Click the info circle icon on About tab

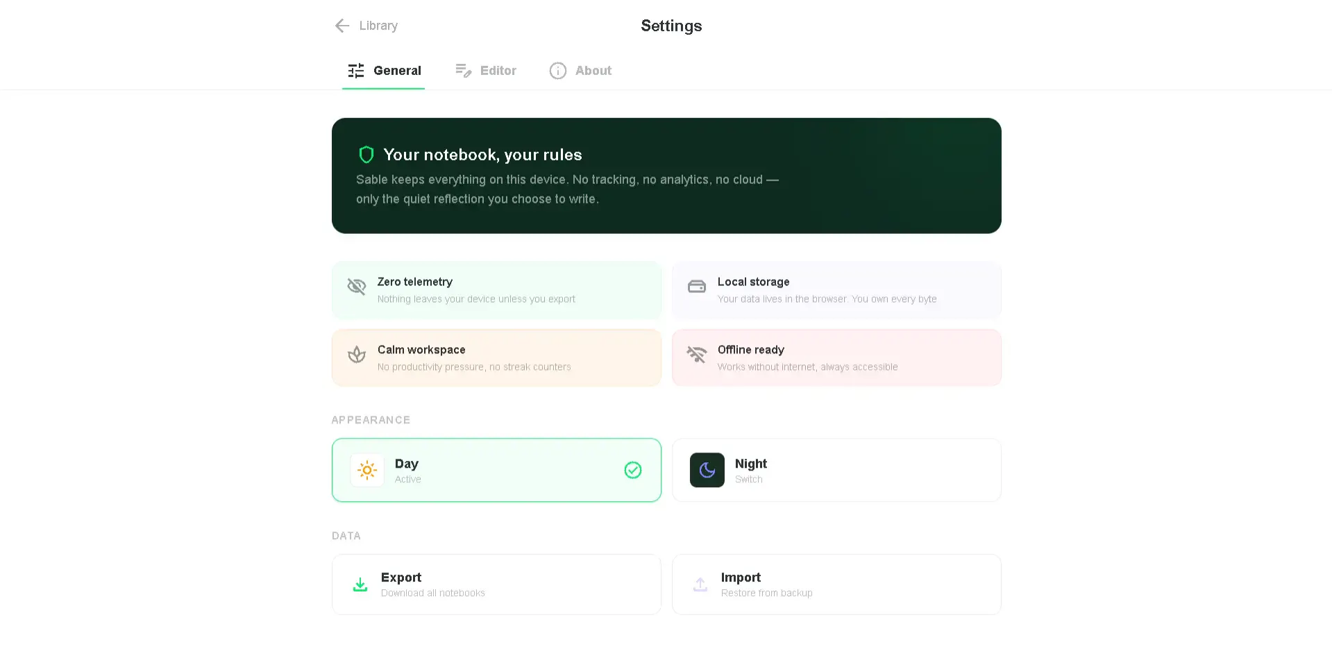558,71
